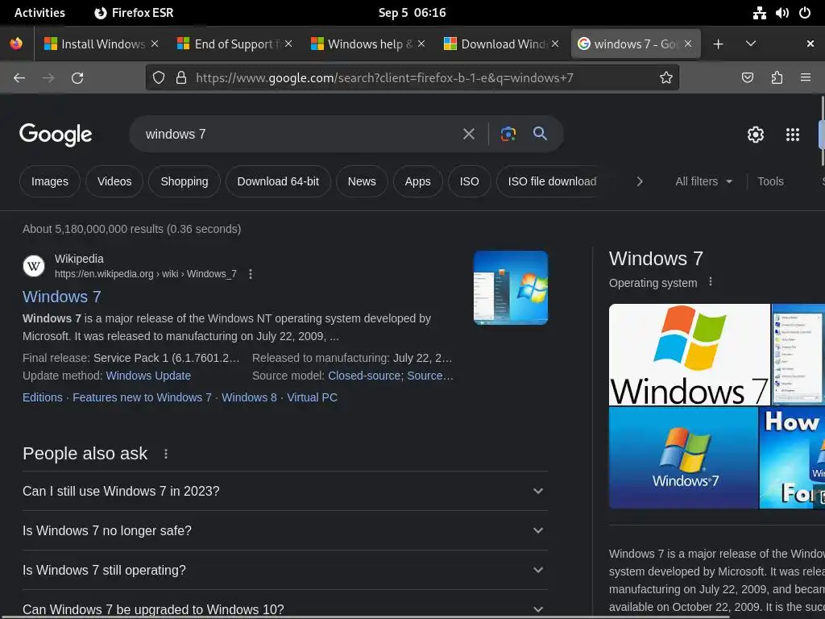Viewport: 825px width, 619px height.
Task: Open the Closed-source link
Action: [x=365, y=376]
